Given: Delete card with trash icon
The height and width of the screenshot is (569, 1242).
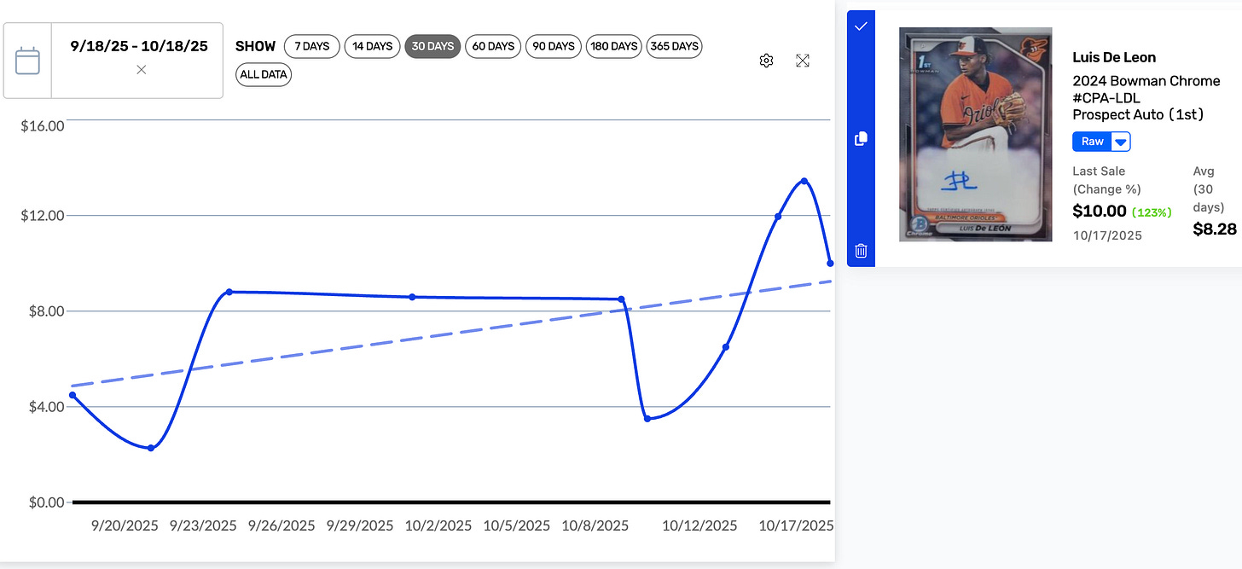Looking at the screenshot, I should [x=861, y=251].
